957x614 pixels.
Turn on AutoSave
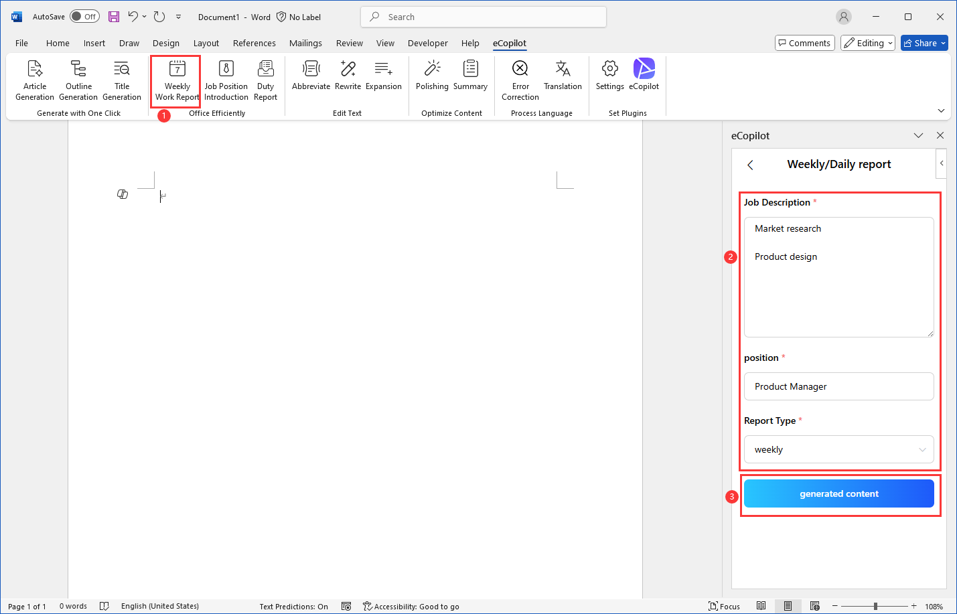click(84, 16)
